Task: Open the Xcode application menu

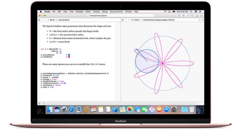Action: (x=47, y=12)
